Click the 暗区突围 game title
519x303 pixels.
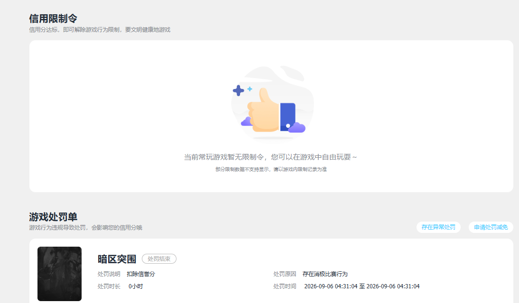pos(117,259)
